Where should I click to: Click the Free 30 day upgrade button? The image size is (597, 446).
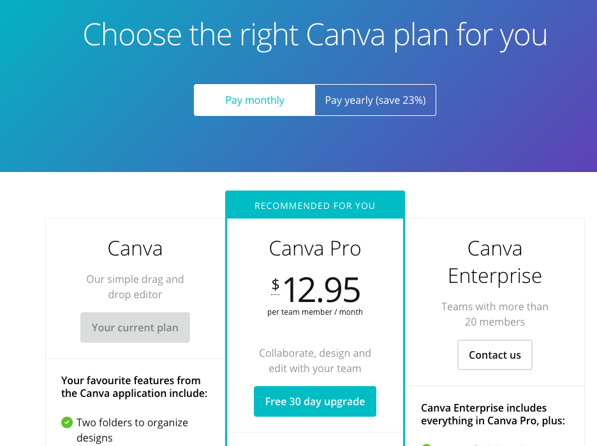tap(315, 401)
